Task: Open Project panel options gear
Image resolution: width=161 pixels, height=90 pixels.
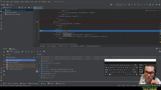Action: pyautogui.click(x=29, y=8)
